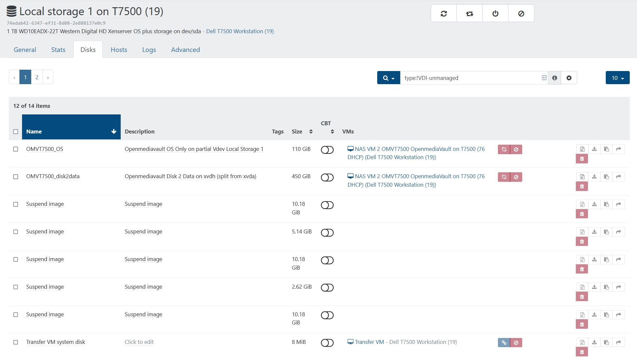Tick the select-all checkbox in table header
The image size is (637, 360).
pyautogui.click(x=15, y=132)
